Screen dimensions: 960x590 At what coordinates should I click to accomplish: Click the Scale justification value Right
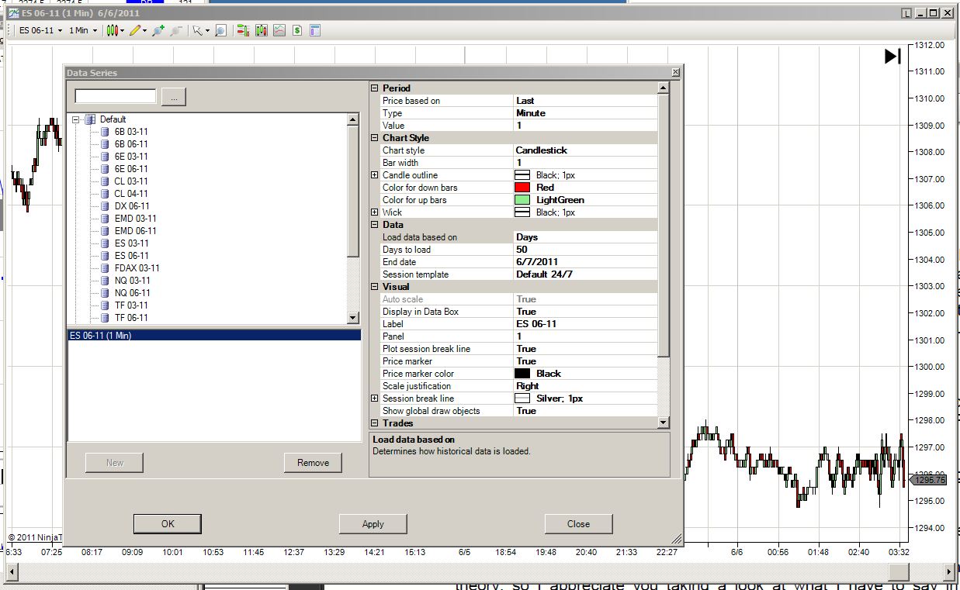click(x=585, y=386)
